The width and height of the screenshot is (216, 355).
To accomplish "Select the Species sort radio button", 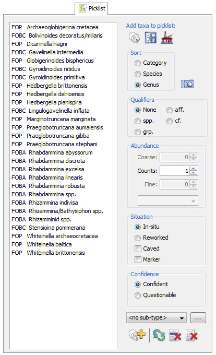I will pyautogui.click(x=138, y=74).
